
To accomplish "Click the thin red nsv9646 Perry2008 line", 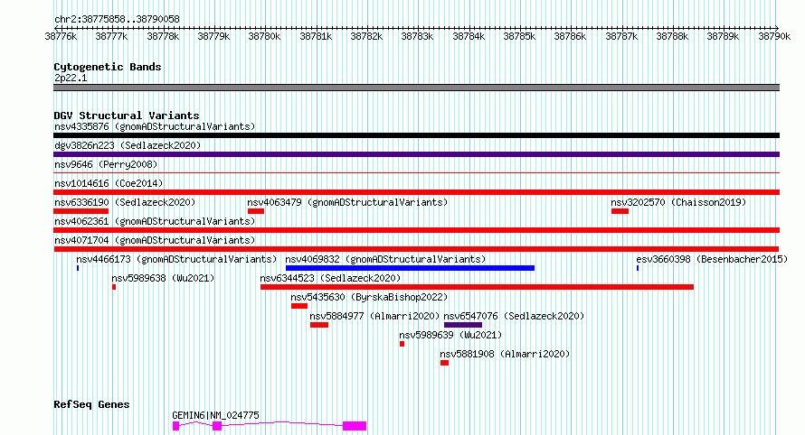I will [x=416, y=173].
